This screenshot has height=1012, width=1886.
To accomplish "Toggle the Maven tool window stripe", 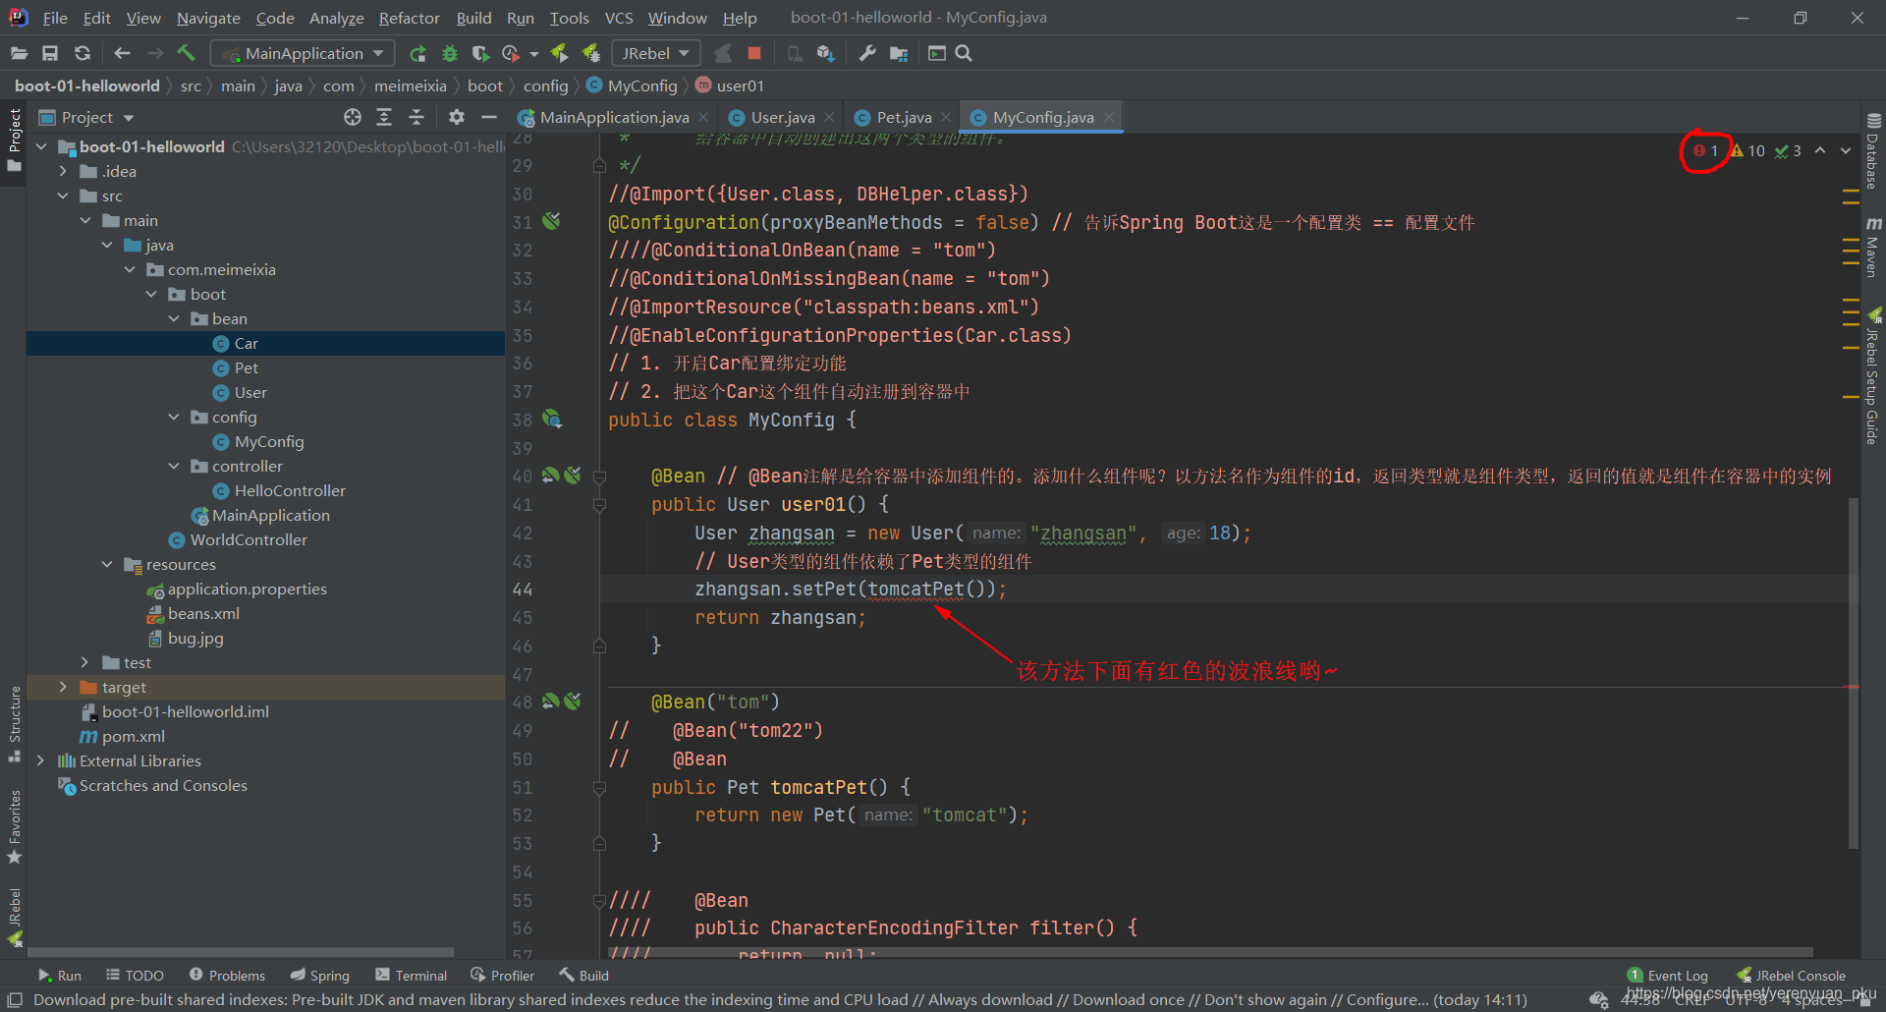I will click(x=1873, y=247).
